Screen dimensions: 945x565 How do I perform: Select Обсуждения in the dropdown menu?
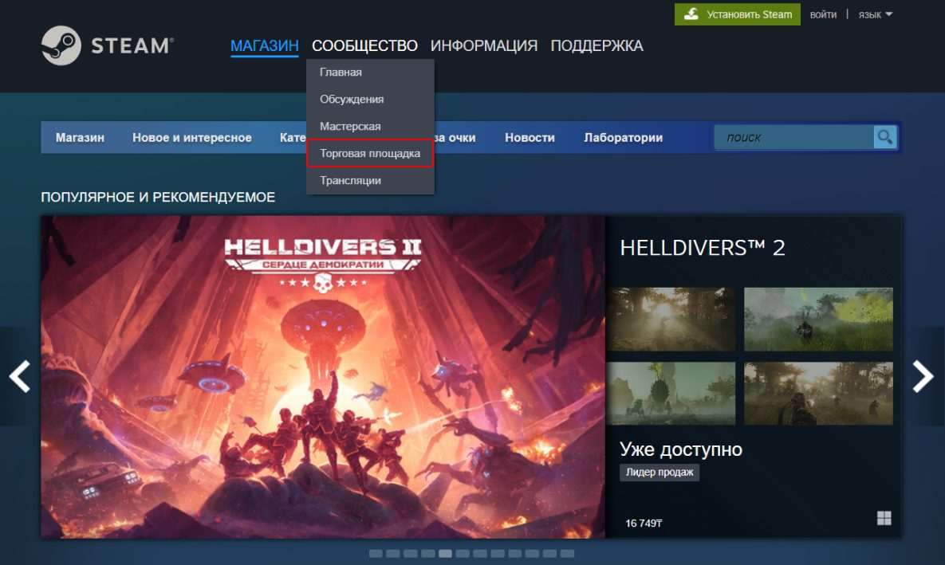[352, 100]
